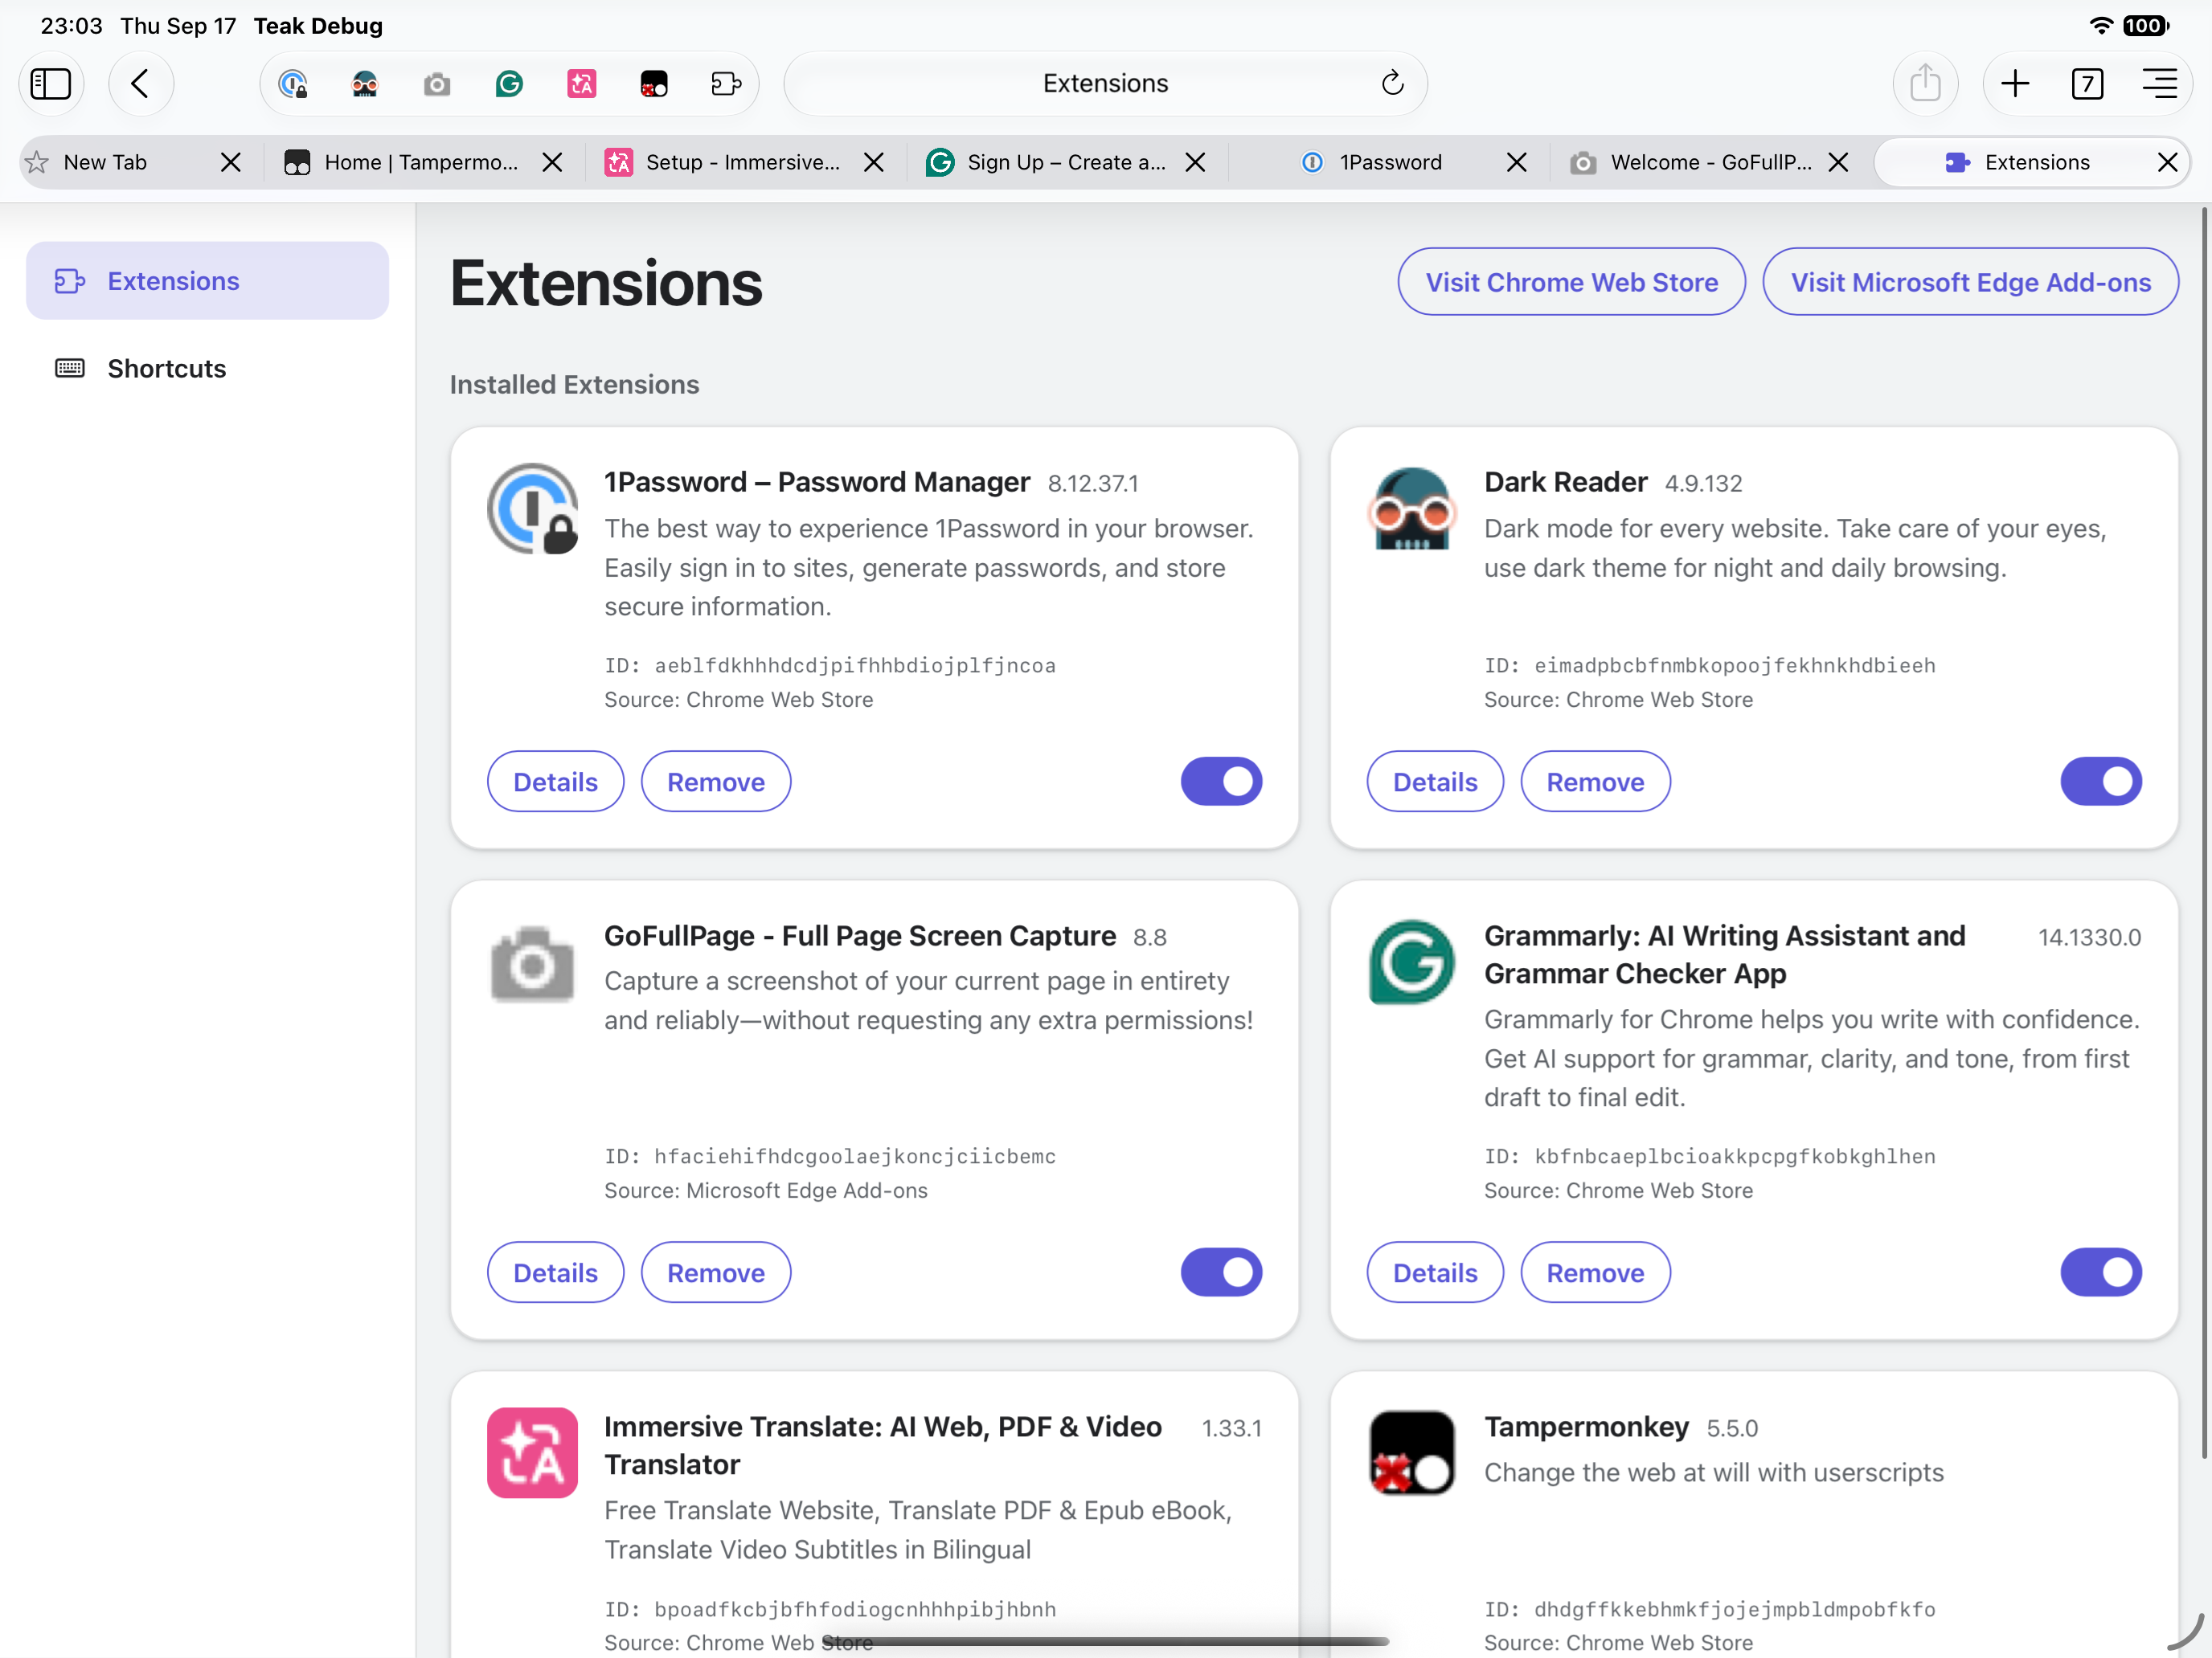Viewport: 2212px width, 1658px height.
Task: Click the Wi-Fi status icon
Action: tap(2102, 26)
